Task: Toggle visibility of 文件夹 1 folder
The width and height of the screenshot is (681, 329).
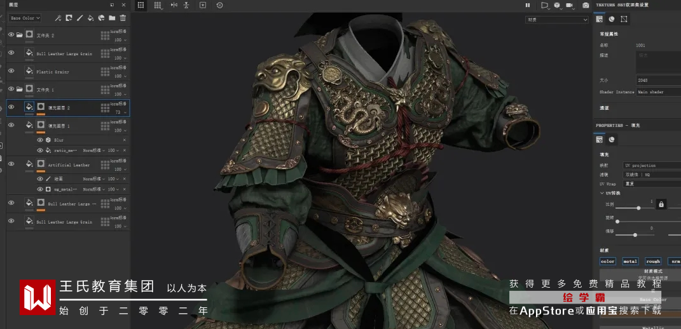Action: (x=11, y=89)
